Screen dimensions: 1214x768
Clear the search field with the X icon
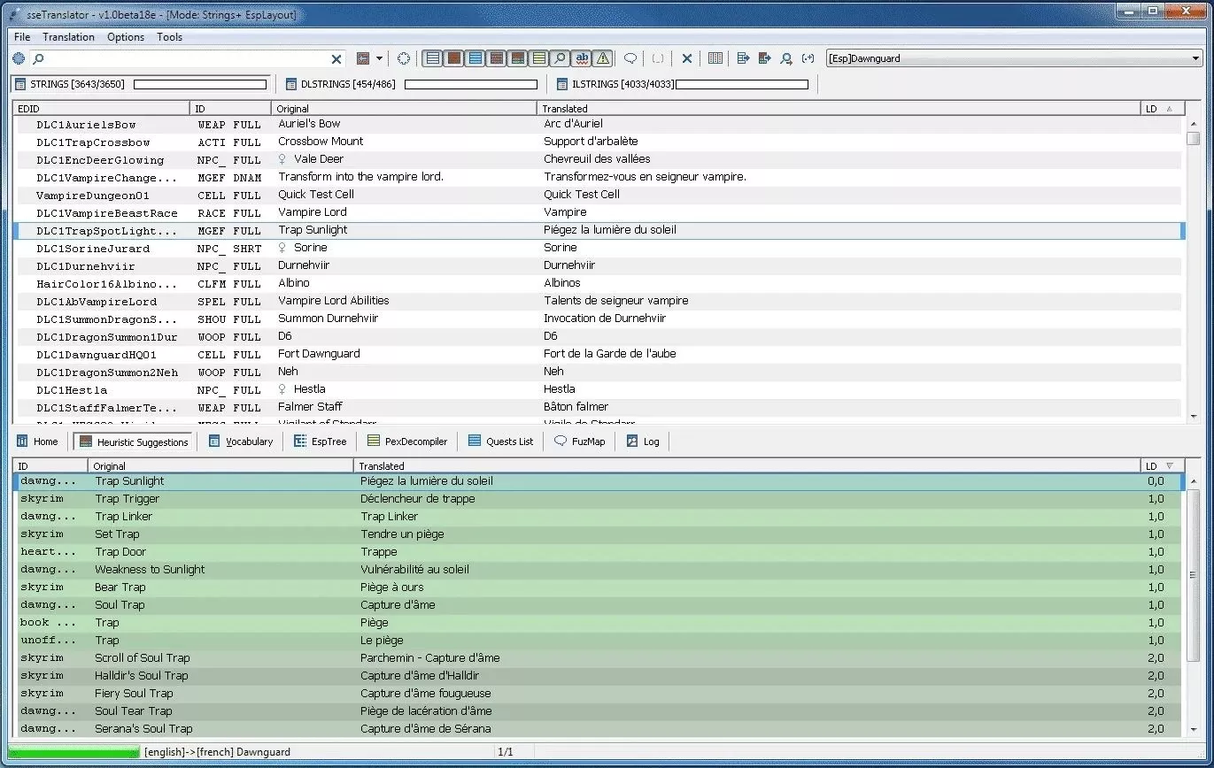click(336, 59)
